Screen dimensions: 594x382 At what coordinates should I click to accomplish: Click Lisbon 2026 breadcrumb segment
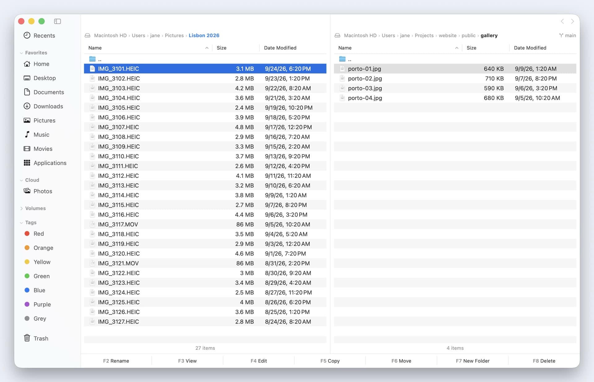pos(204,35)
